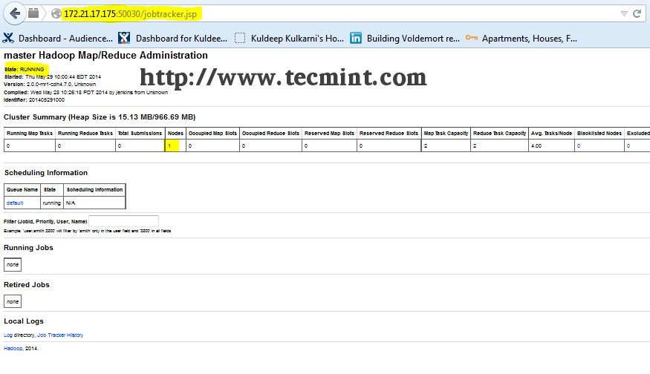The height and width of the screenshot is (374, 650).
Task: Click the Running Map Tasks header
Action: coord(30,134)
